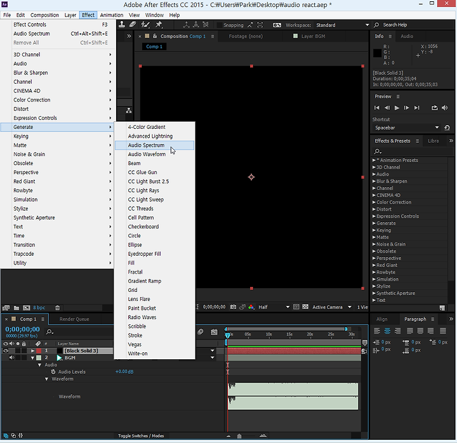Hide the Black Solid 3 layer eye
The image size is (457, 443).
6,350
